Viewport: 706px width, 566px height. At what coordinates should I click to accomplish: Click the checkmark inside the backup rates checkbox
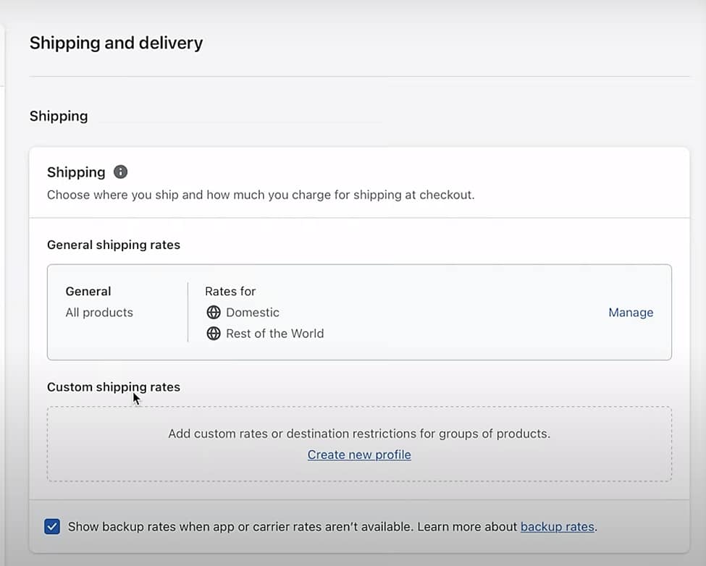pos(51,526)
